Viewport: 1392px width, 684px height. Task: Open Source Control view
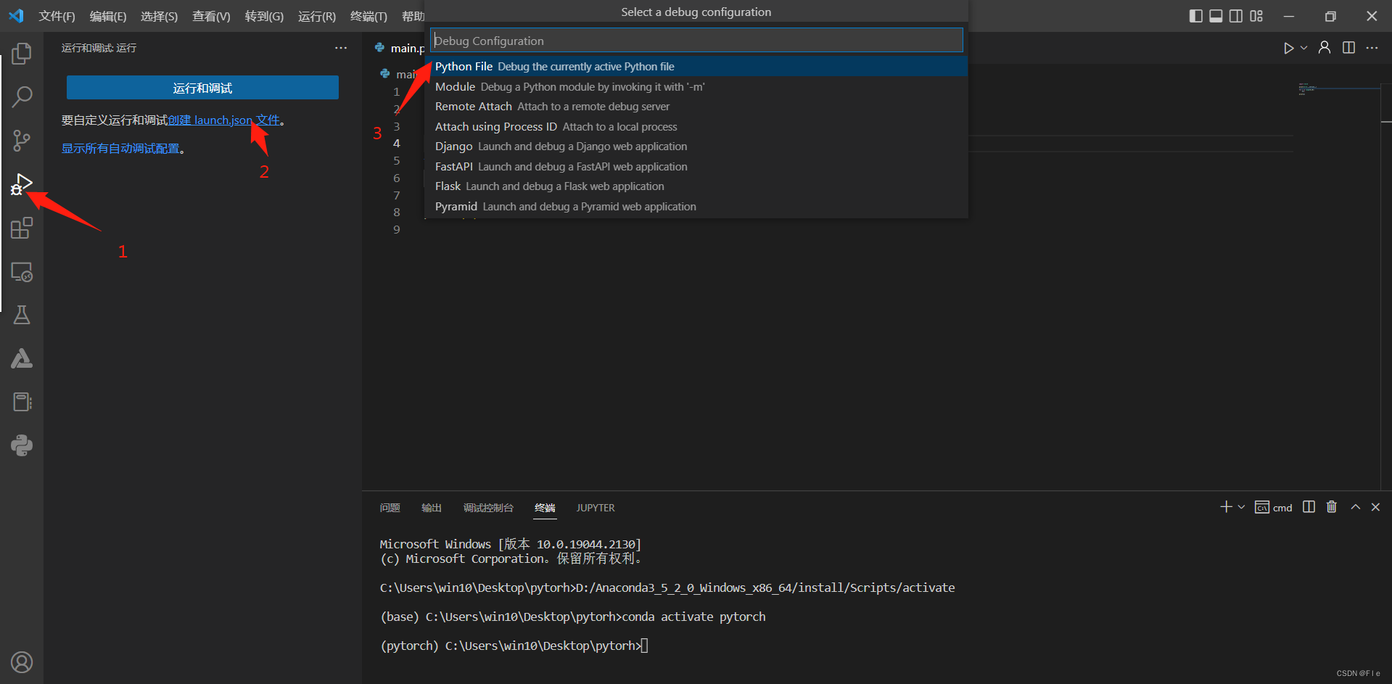tap(22, 140)
